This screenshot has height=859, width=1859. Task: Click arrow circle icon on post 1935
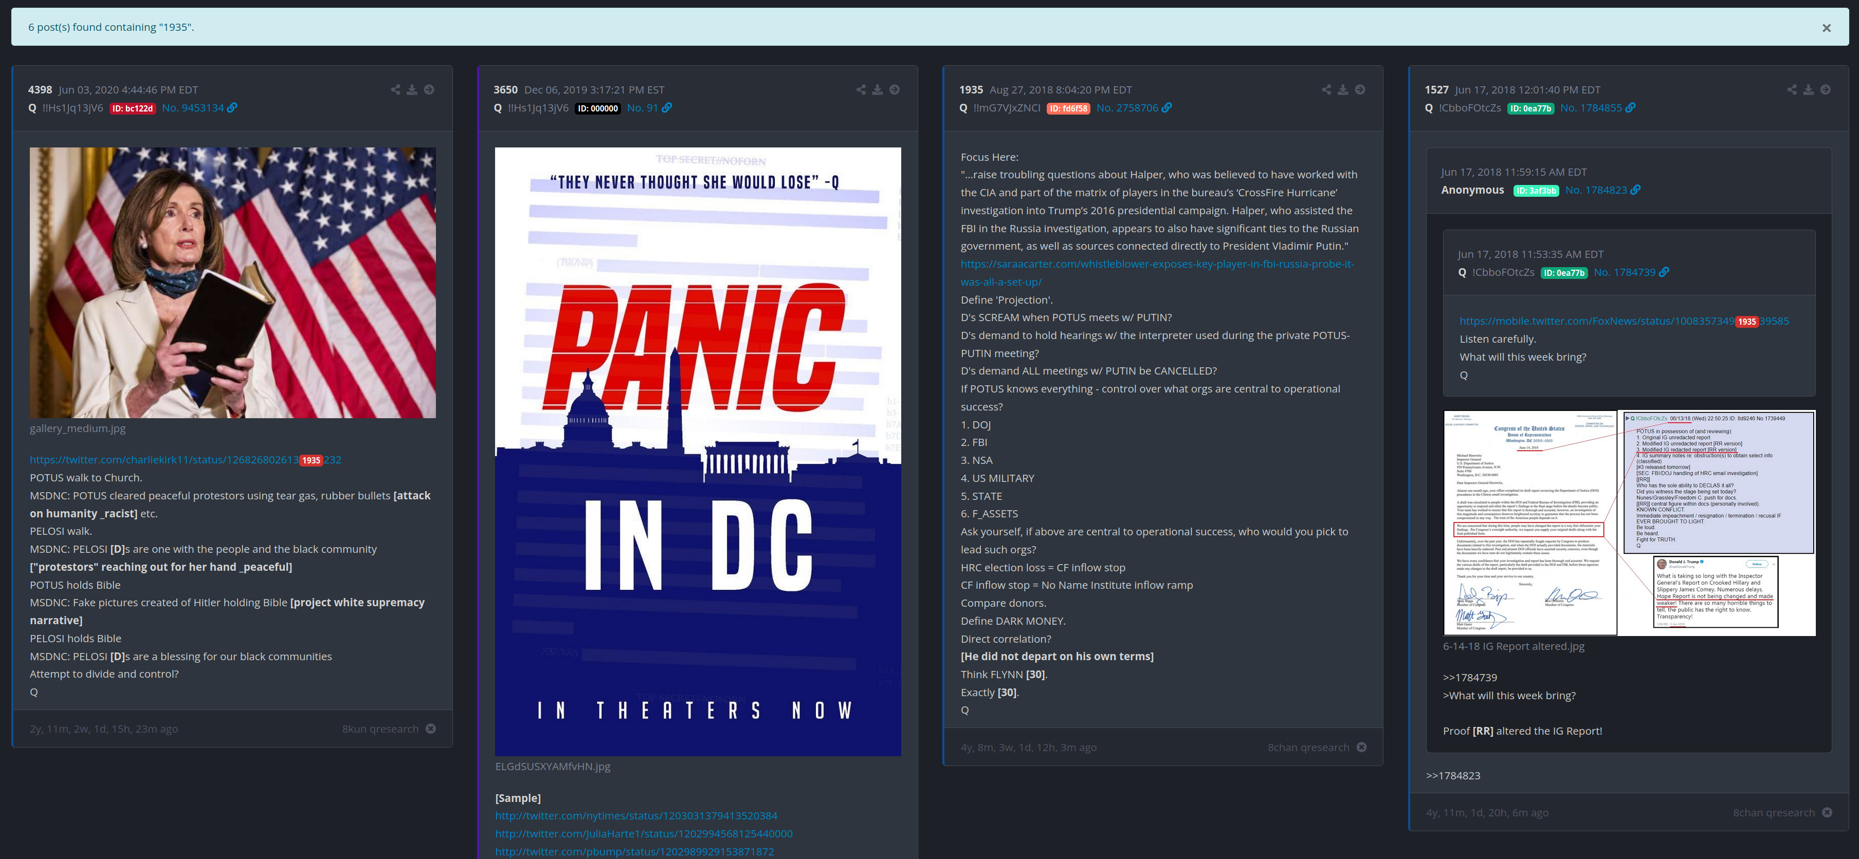(x=1360, y=89)
